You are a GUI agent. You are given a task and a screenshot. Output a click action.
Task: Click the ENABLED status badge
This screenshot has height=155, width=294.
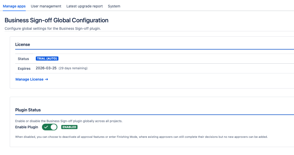pyautogui.click(x=69, y=127)
